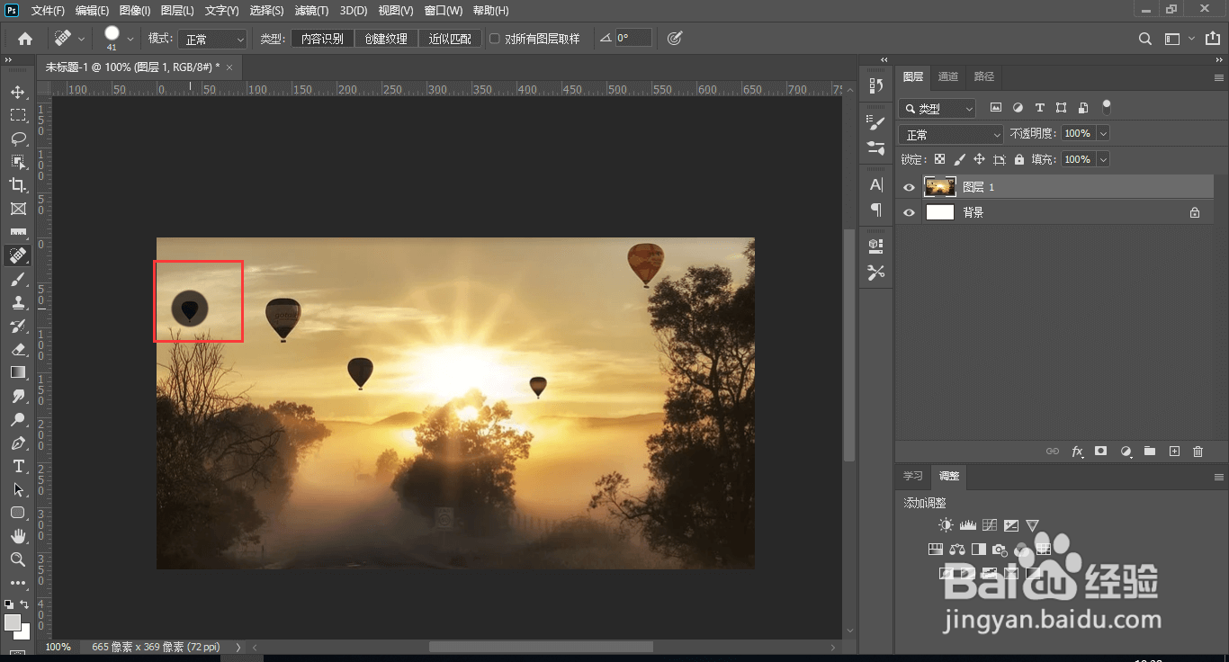Image resolution: width=1229 pixels, height=662 pixels.
Task: Select the Rectangular Marquee tool
Action: click(x=18, y=115)
